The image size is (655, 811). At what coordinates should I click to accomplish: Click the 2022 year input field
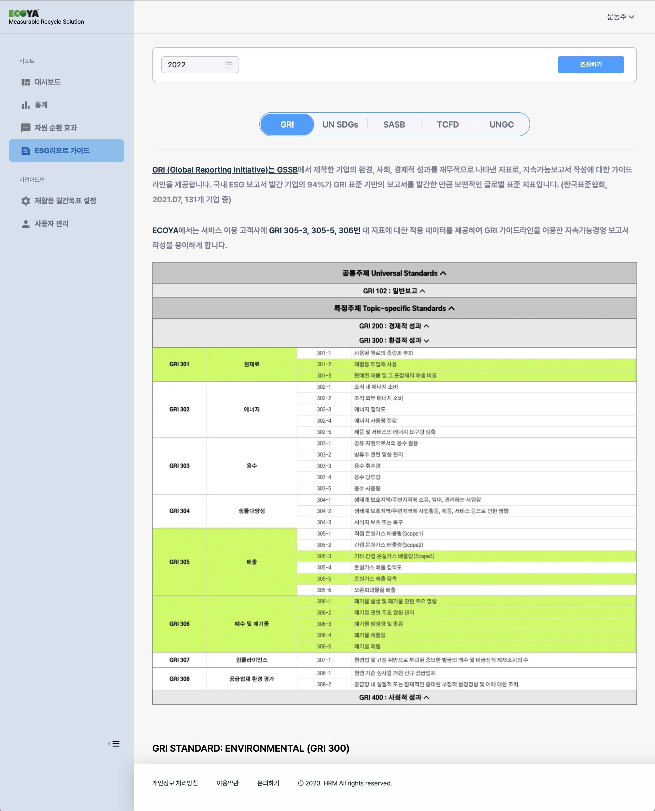[200, 65]
